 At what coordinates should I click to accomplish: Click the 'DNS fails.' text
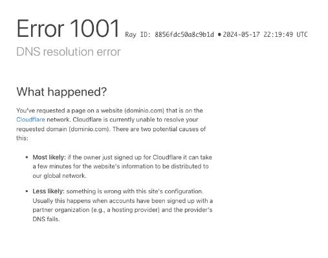coord(46,219)
